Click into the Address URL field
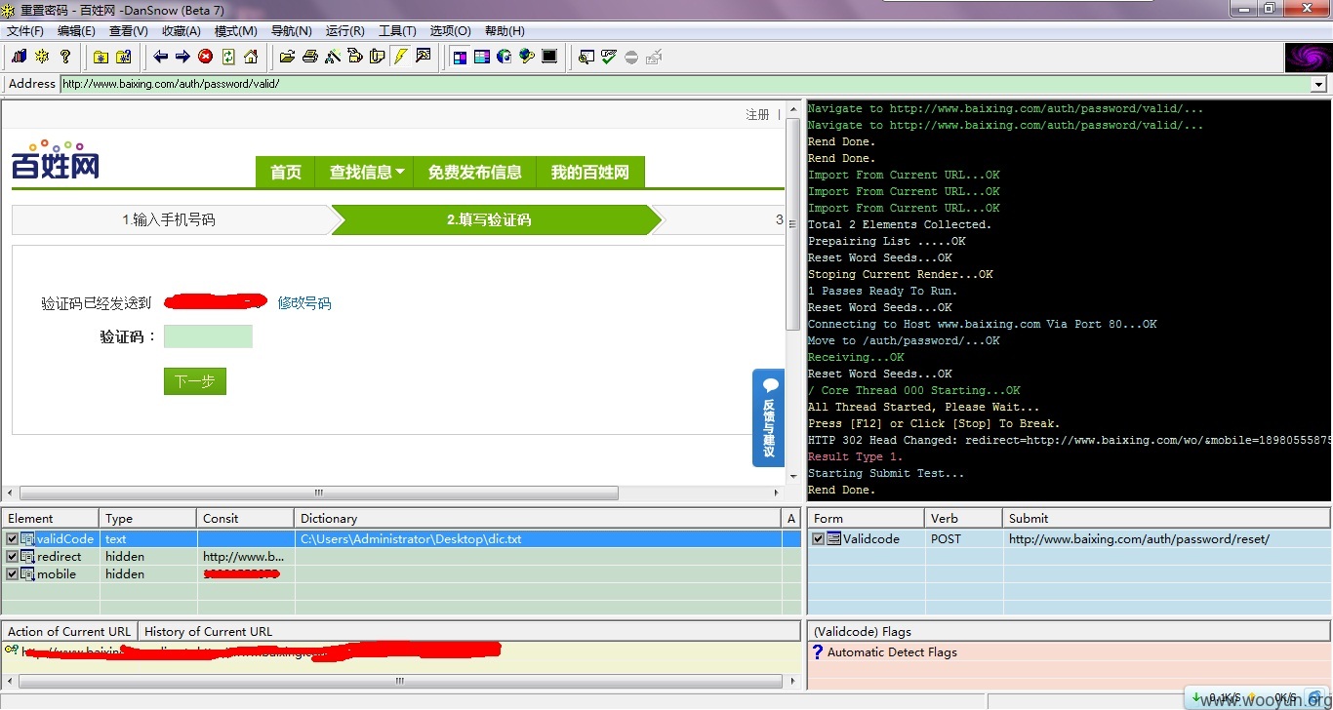The image size is (1333, 710). coord(686,84)
